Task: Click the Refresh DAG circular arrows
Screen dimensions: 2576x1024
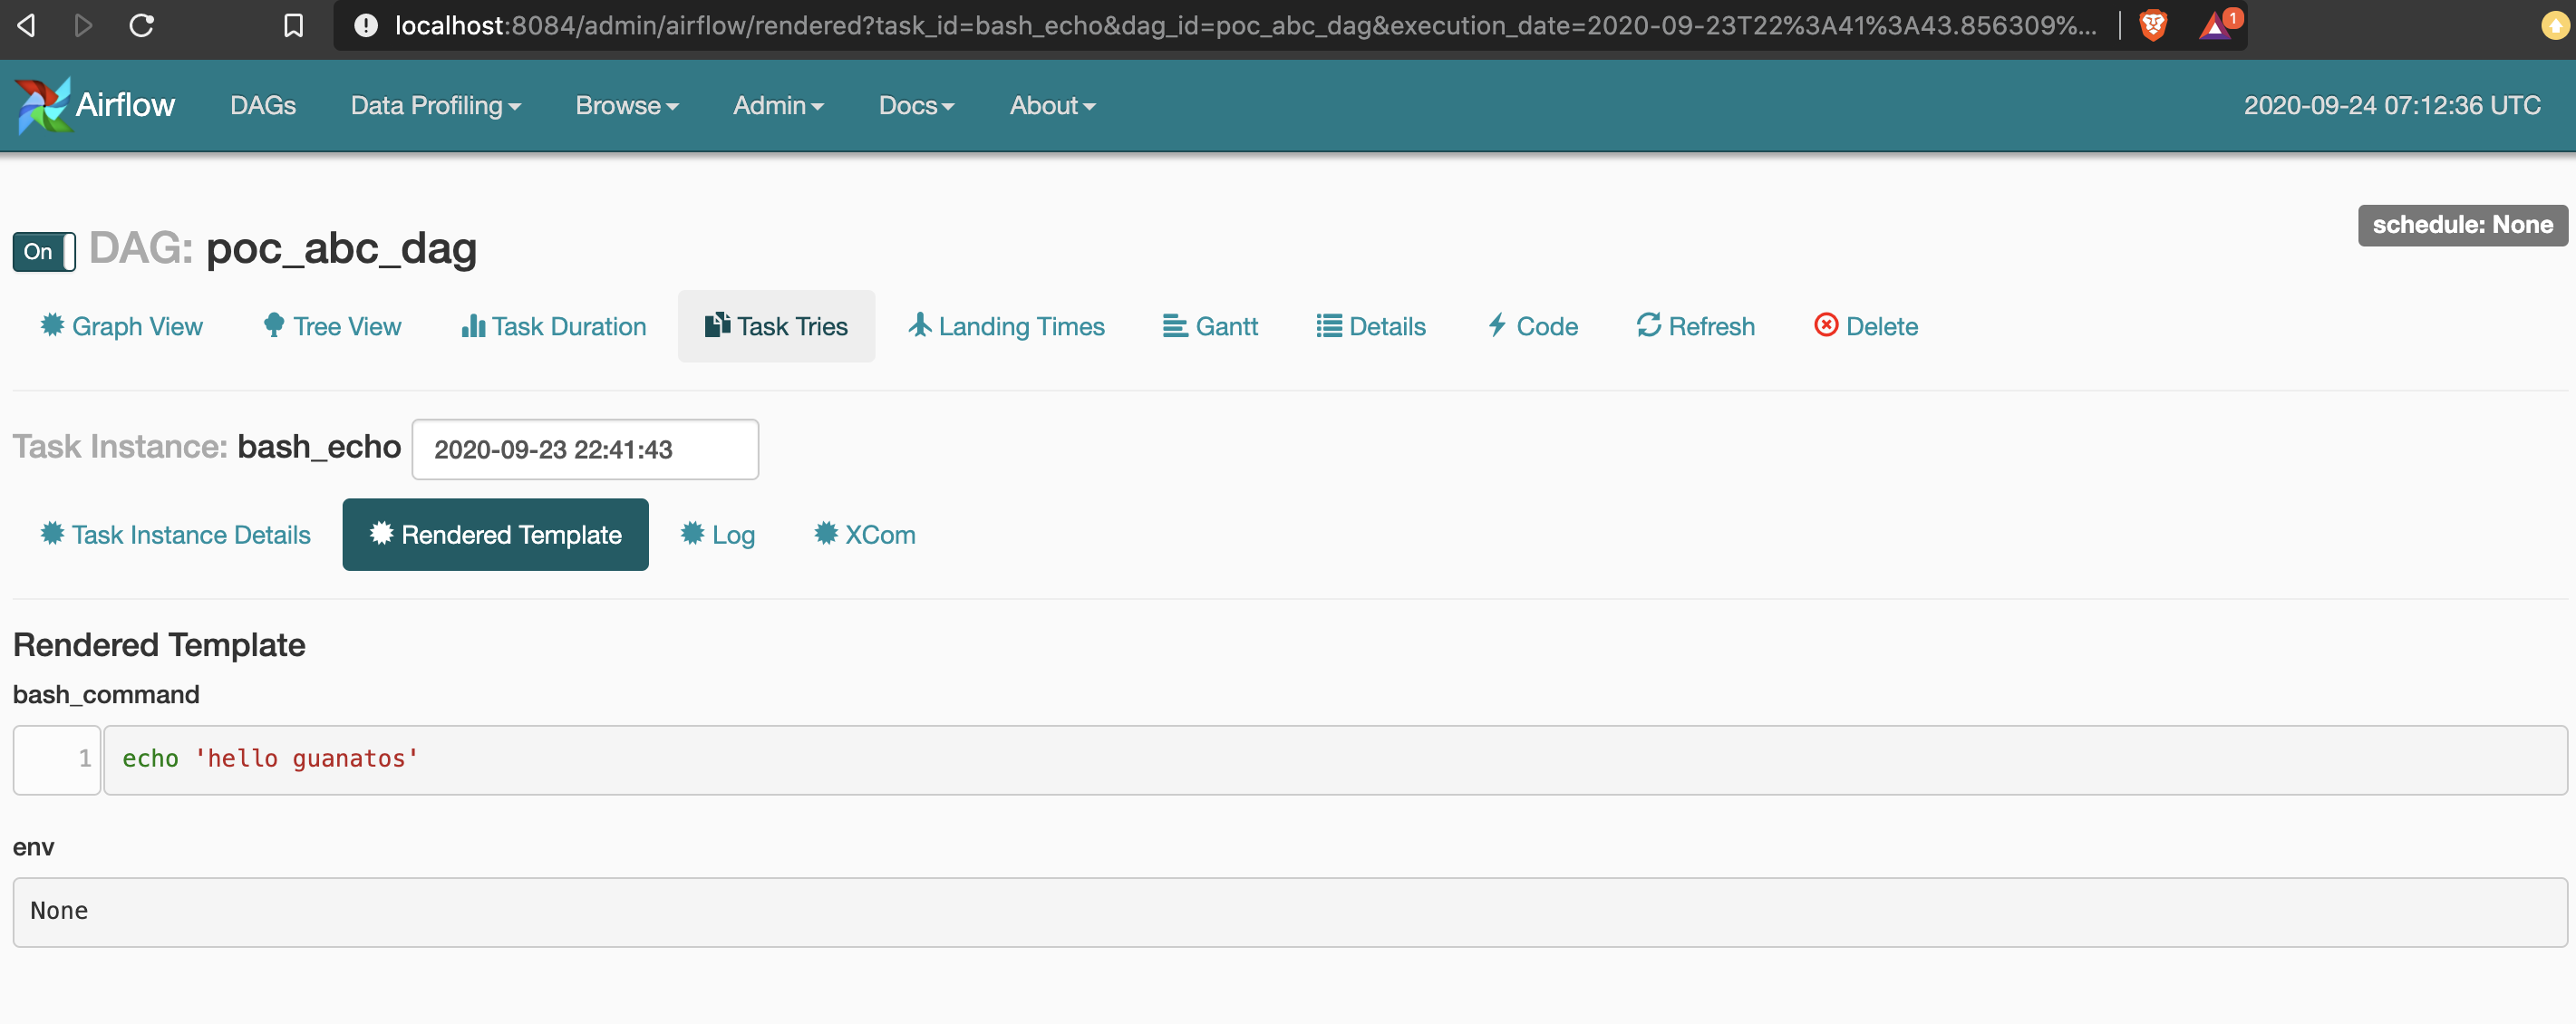Action: click(x=1648, y=326)
